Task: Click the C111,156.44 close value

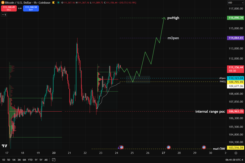Action: click(x=111, y=3)
